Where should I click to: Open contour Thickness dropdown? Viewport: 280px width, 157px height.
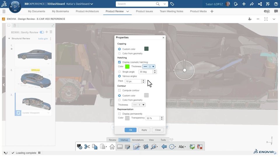click(139, 105)
